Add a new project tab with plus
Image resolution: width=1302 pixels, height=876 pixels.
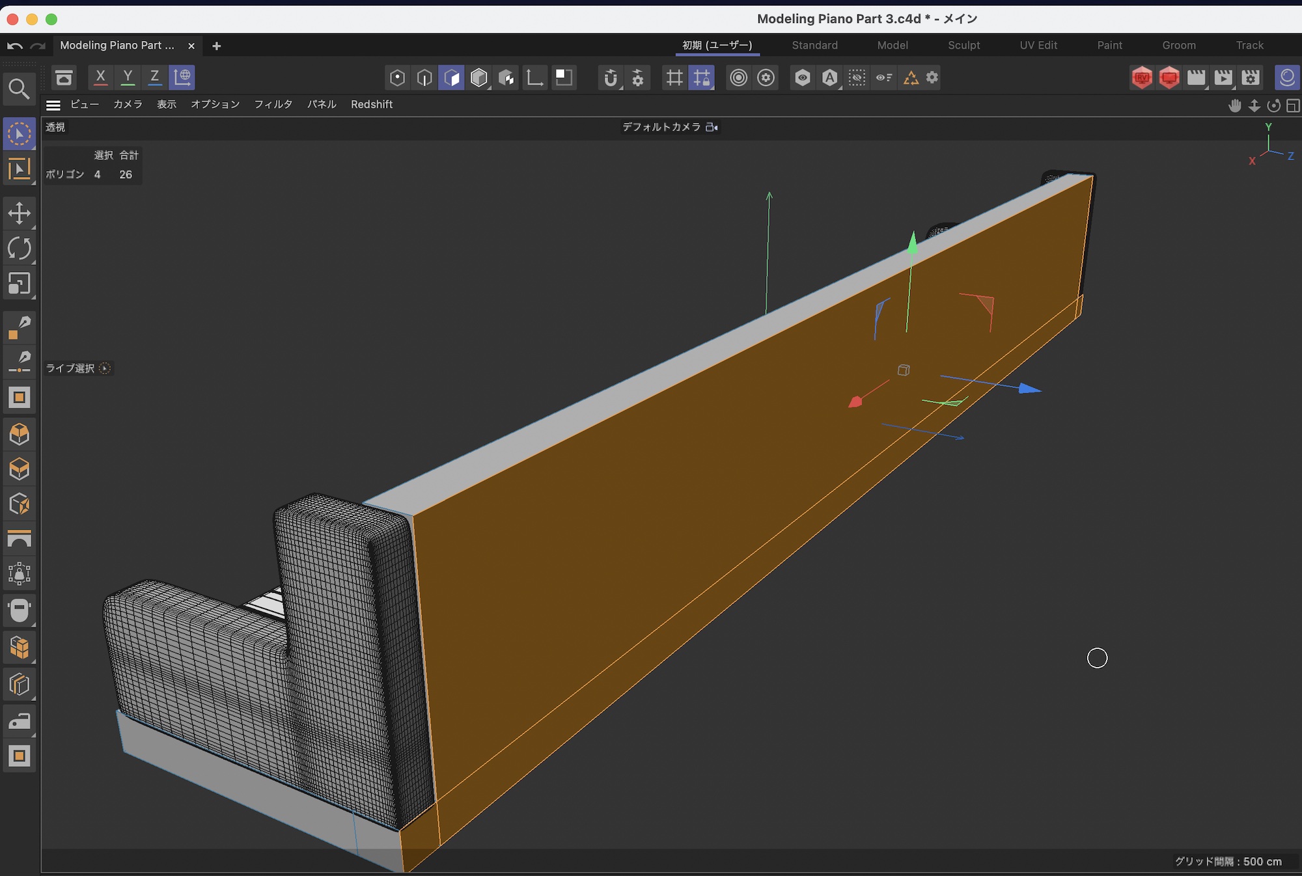[217, 46]
